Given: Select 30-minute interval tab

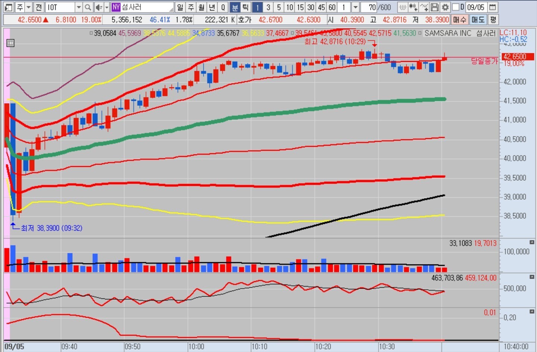Looking at the screenshot, I should coord(311,7).
